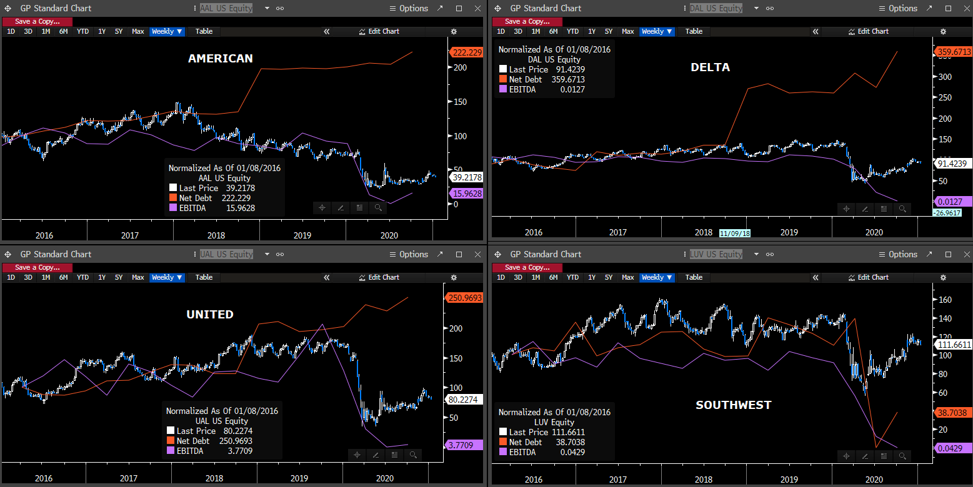Select the 5Y range in UAL chart
Viewport: 973px width, 487px height.
coord(119,277)
